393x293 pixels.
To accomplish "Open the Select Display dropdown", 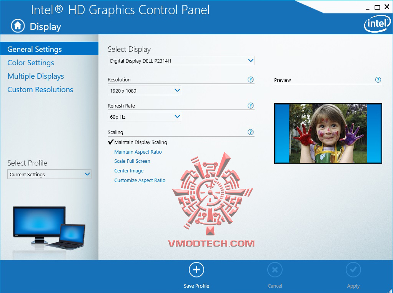I will coord(181,61).
